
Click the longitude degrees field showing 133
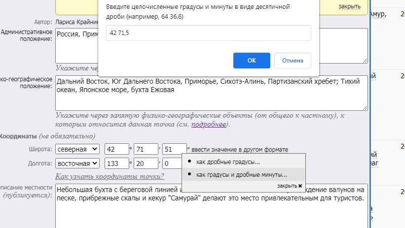point(116,163)
